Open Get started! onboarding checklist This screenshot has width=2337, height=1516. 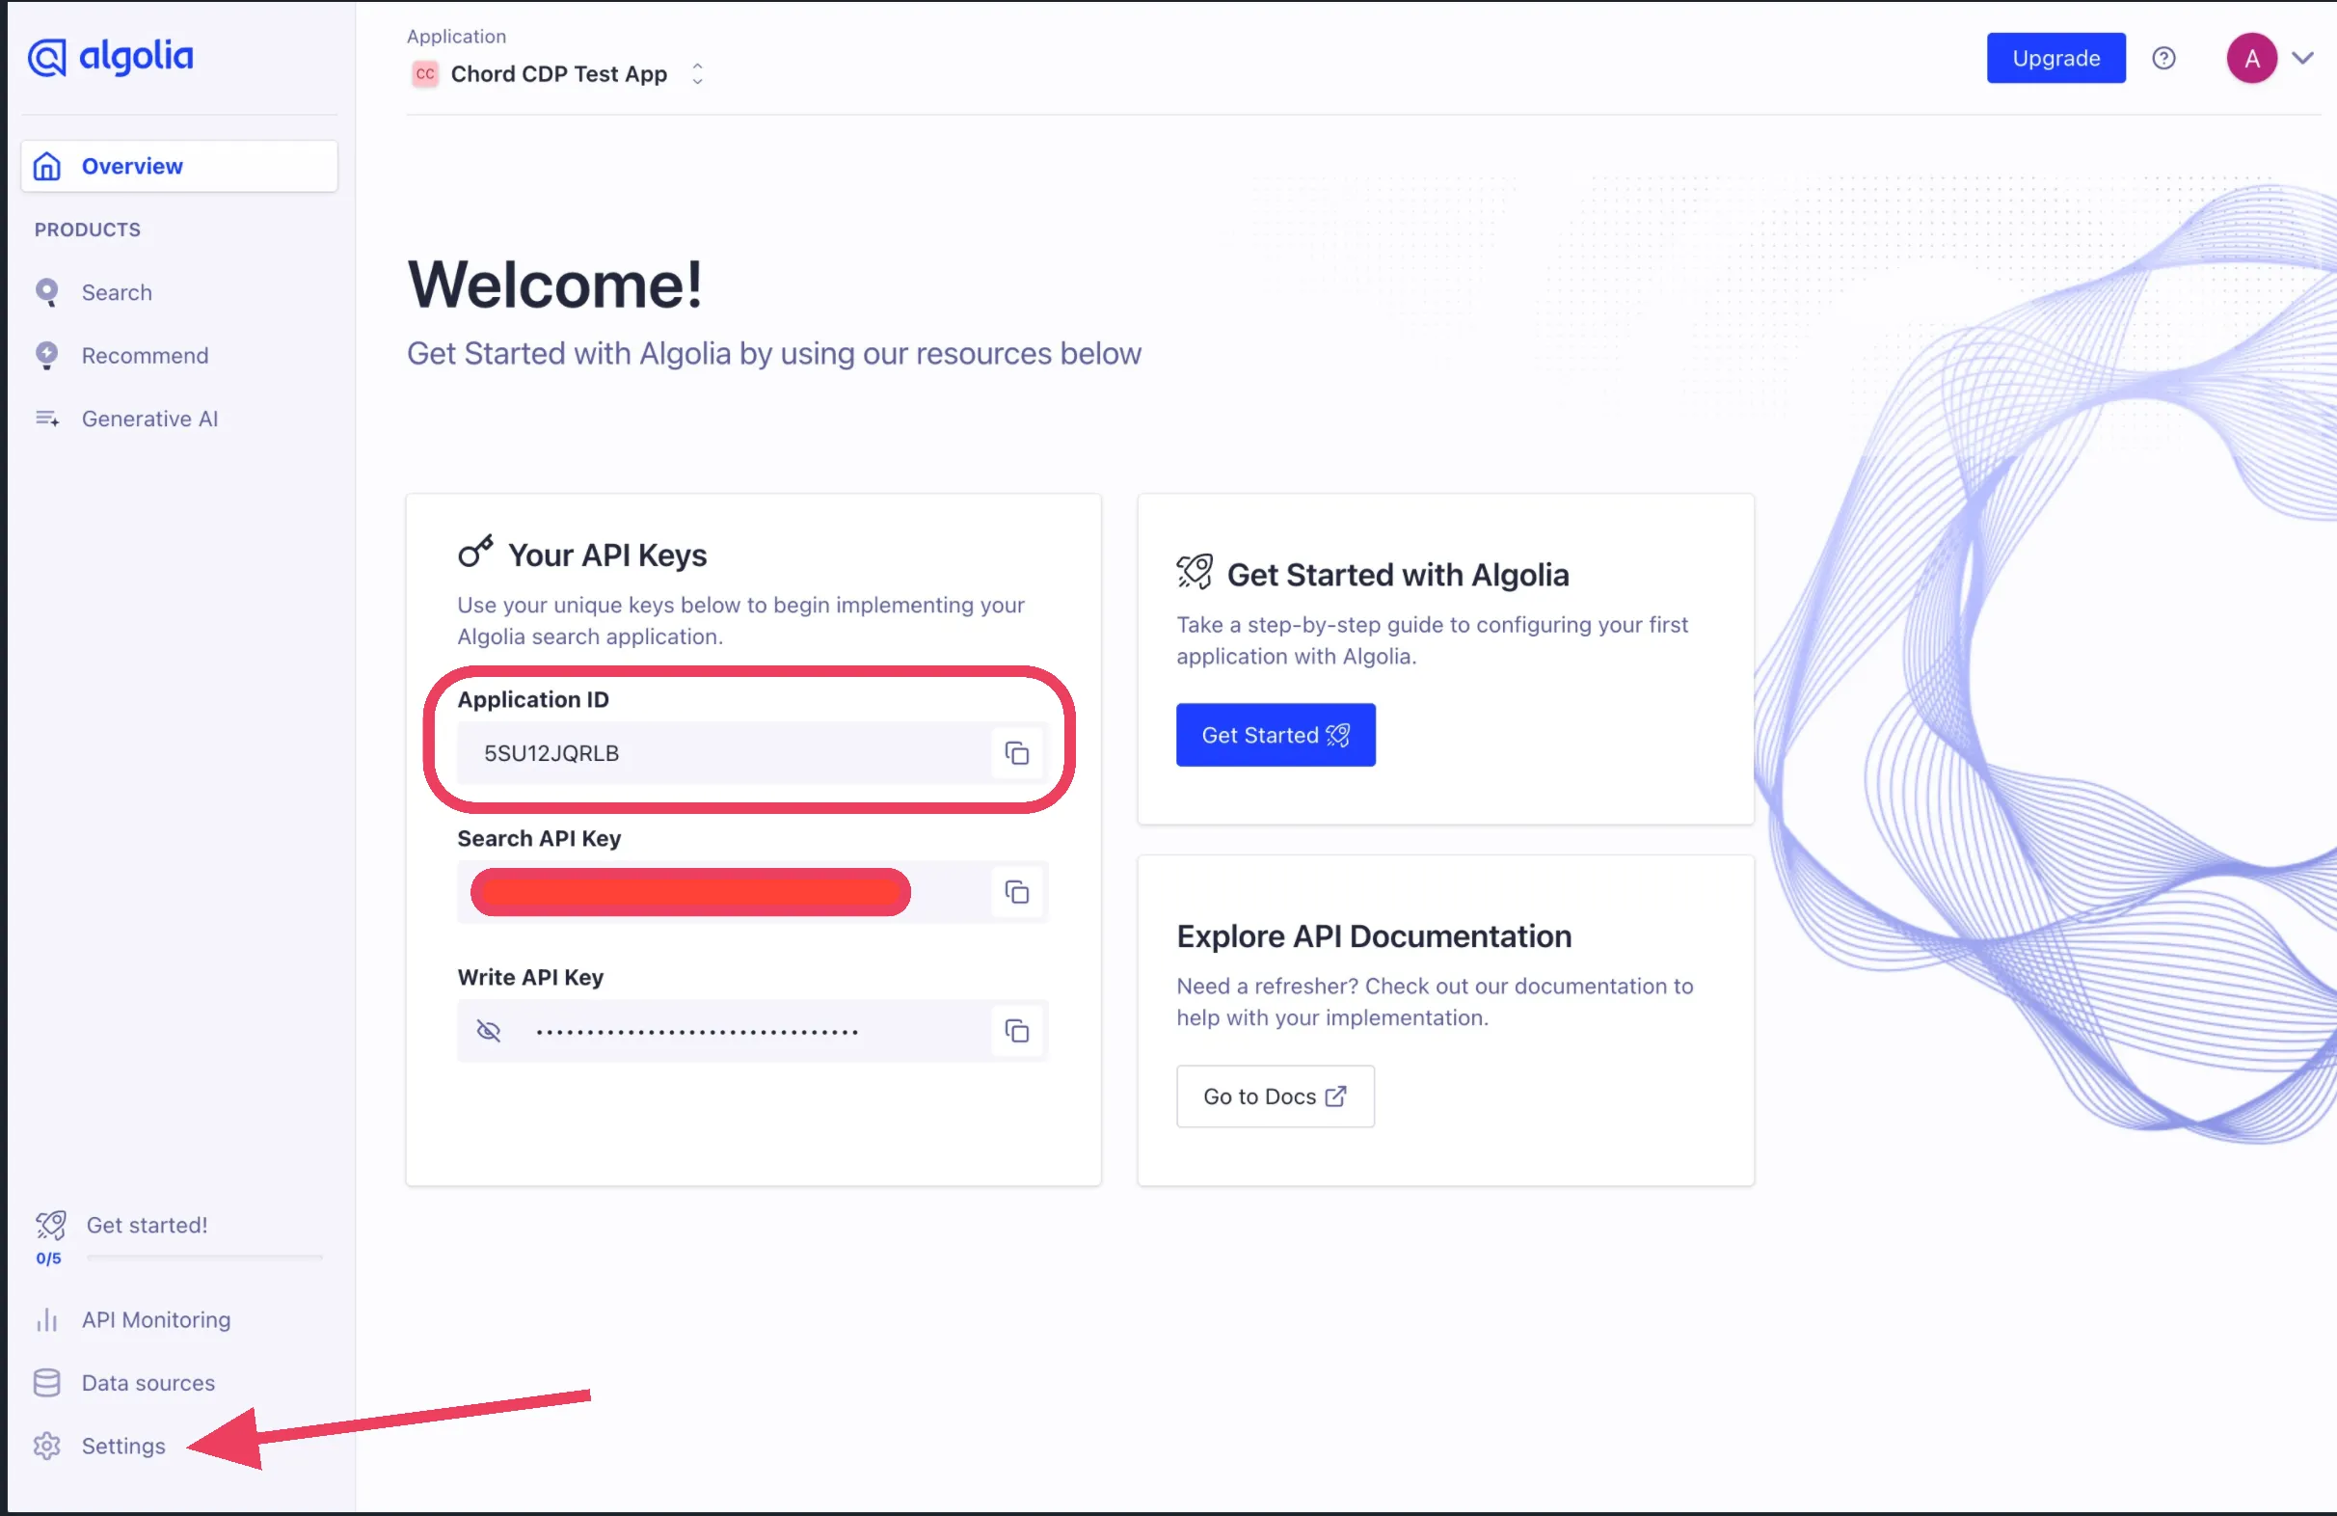[147, 1225]
